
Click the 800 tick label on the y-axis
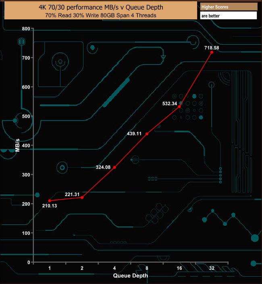click(x=26, y=29)
